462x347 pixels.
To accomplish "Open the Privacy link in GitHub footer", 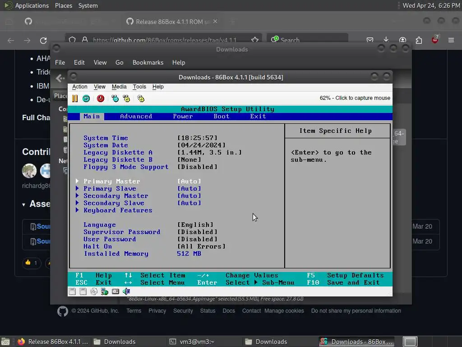I will point(157,311).
